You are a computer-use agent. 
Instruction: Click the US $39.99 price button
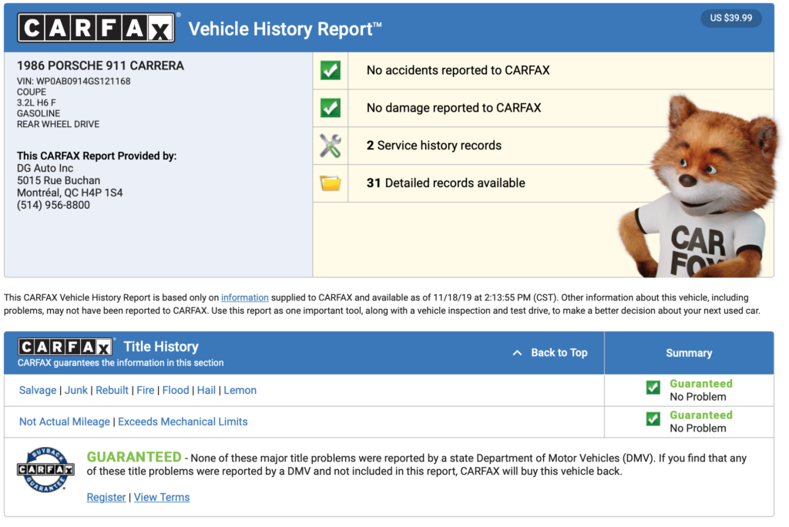pyautogui.click(x=730, y=18)
